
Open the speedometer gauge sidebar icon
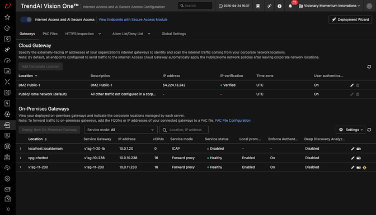pyautogui.click(x=7, y=60)
